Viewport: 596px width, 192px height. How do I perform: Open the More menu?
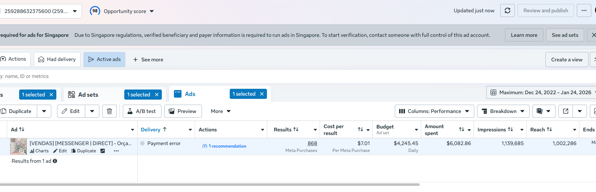point(220,111)
